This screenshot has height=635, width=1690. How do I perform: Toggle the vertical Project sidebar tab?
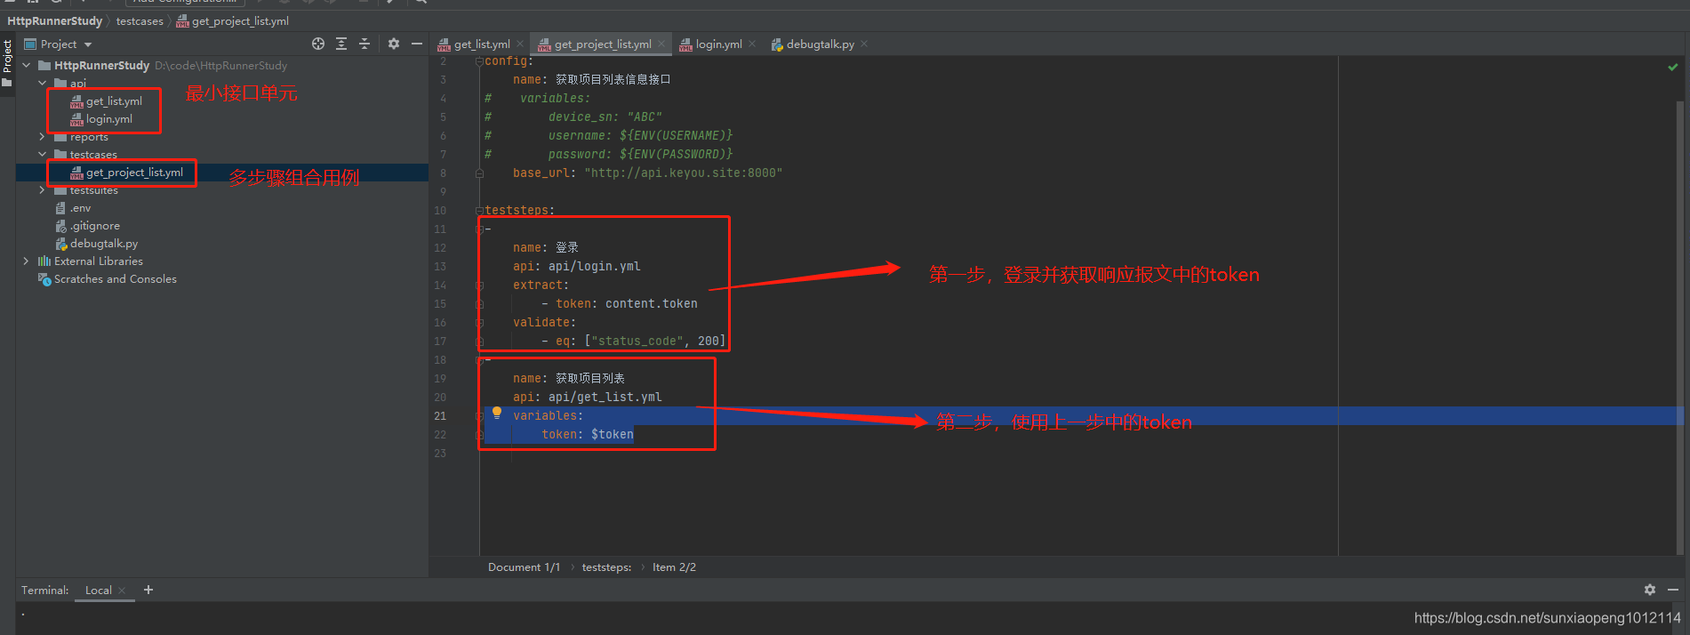(x=7, y=62)
